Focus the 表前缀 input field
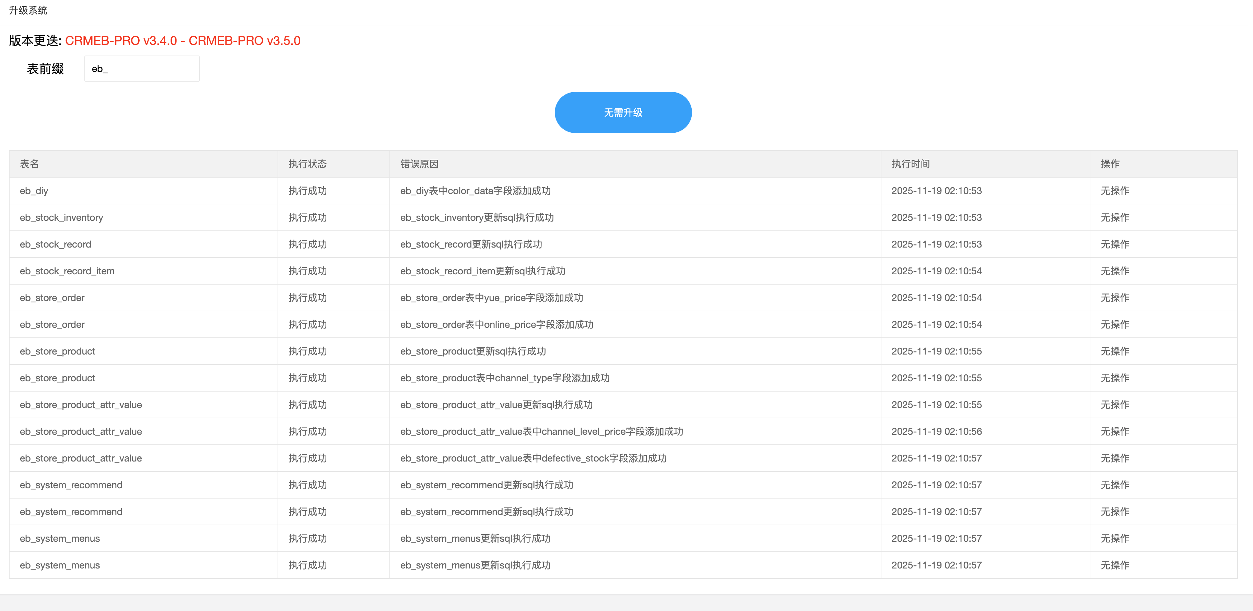 pos(142,69)
